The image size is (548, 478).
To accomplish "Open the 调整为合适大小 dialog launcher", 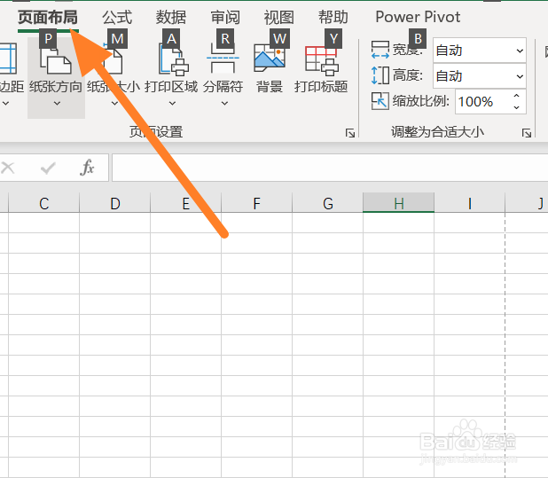I will pyautogui.click(x=527, y=133).
